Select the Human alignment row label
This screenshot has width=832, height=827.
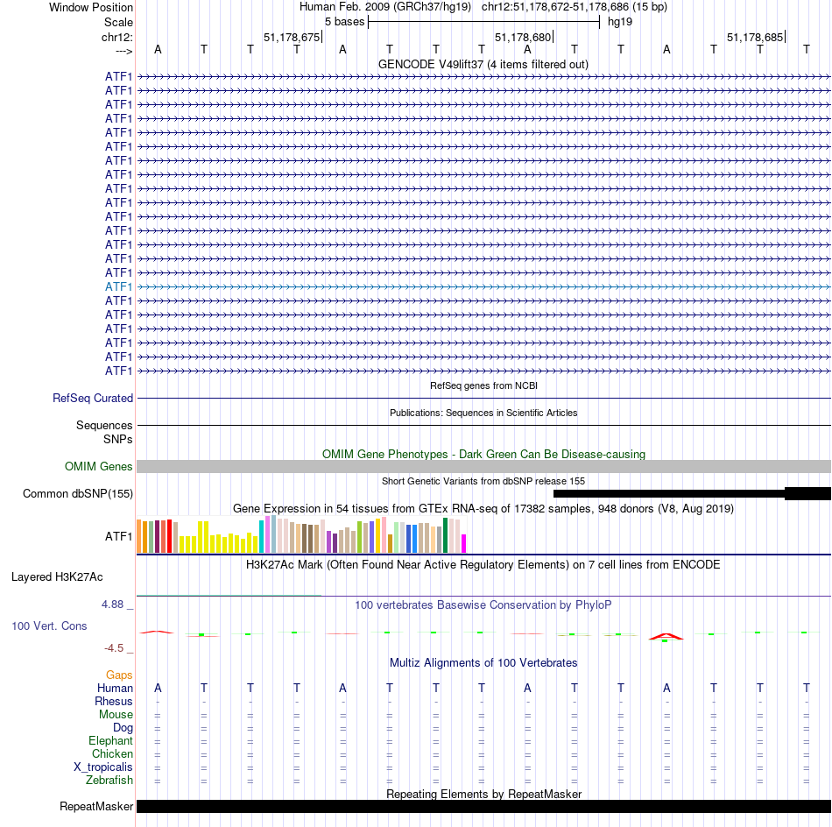coord(115,688)
